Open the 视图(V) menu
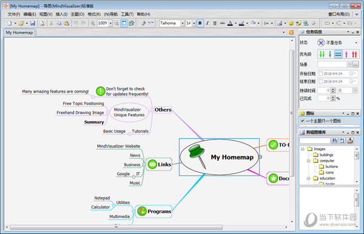Image resolution: width=364 pixels, height=234 pixels. tap(45, 14)
